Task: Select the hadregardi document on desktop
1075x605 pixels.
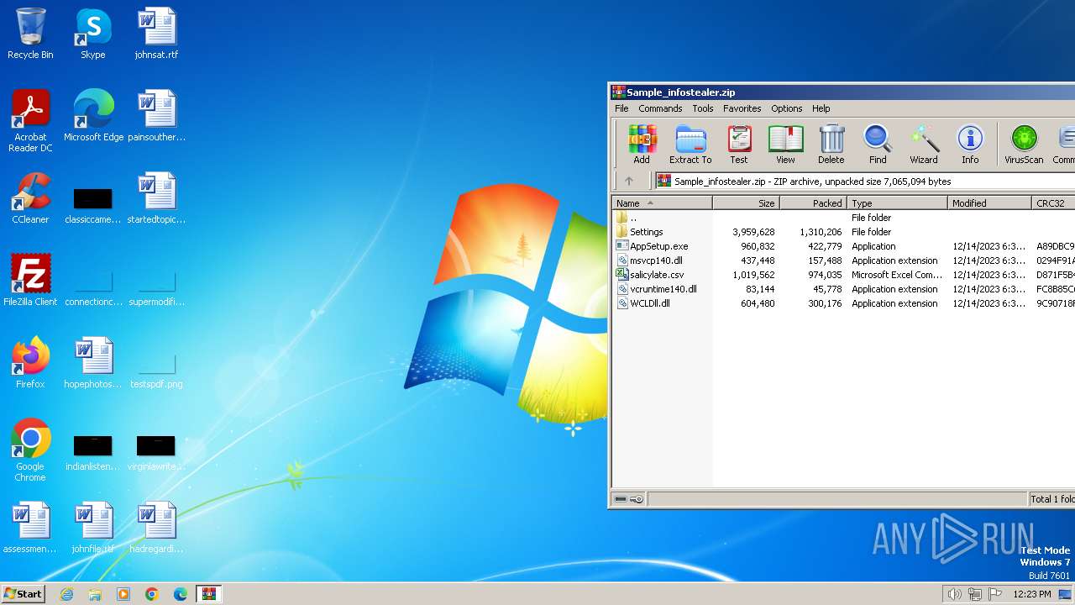Action: 156,528
